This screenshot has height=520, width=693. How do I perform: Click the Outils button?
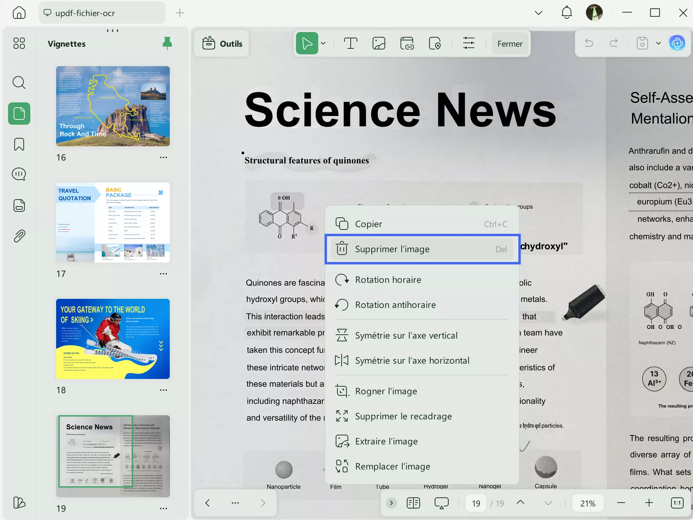[222, 44]
